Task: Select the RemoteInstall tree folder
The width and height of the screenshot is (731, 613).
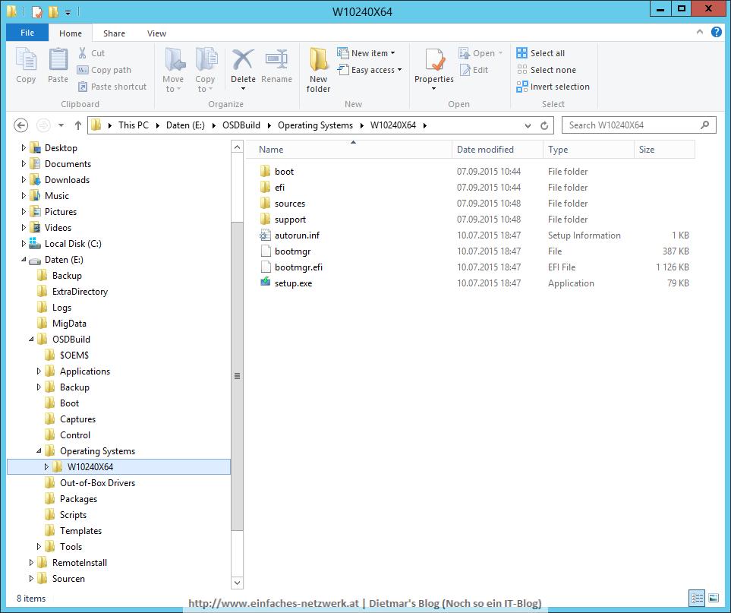Action: coord(79,563)
